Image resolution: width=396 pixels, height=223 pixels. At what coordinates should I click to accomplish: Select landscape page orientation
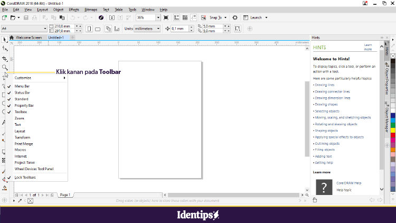[99, 29]
